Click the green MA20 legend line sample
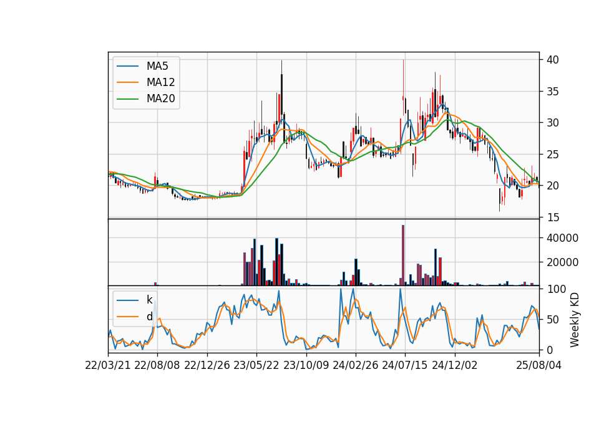599x430 pixels. [x=127, y=98]
